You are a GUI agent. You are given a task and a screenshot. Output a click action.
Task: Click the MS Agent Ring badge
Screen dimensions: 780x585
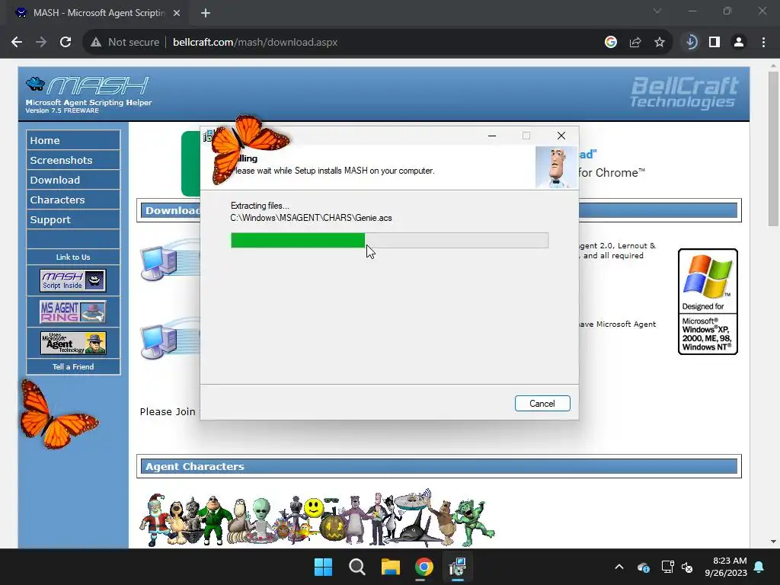coord(73,312)
